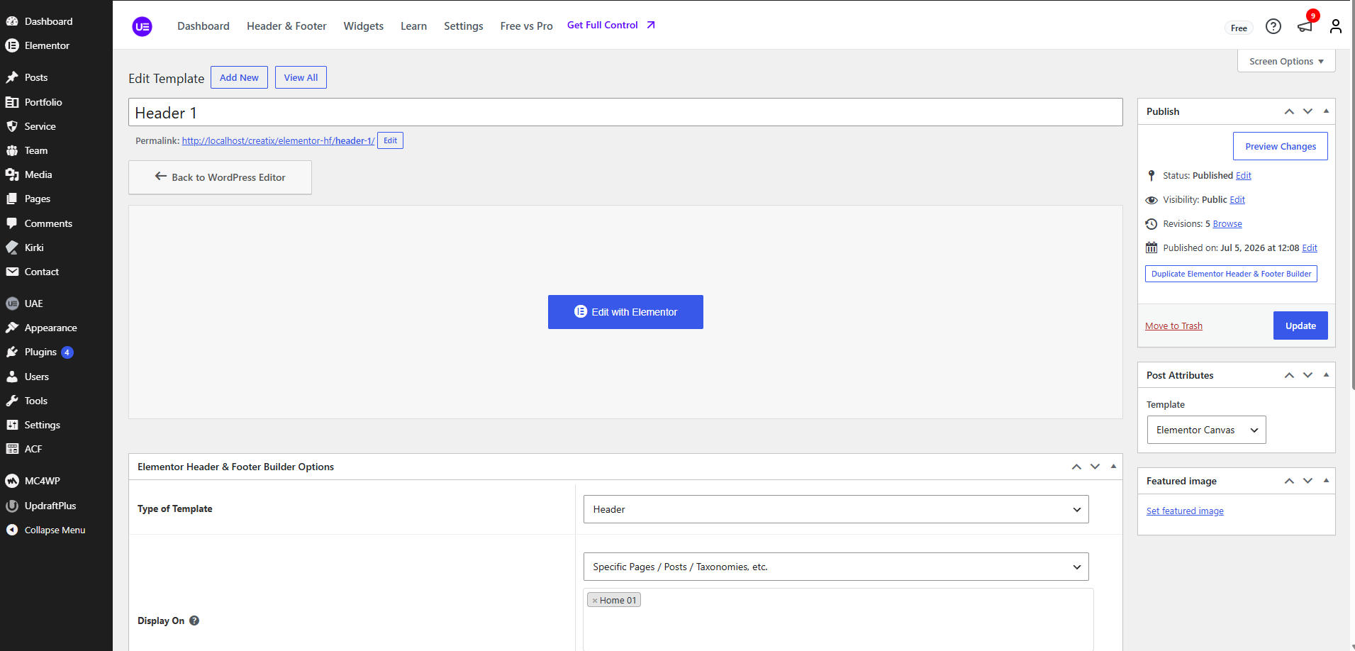Toggle the Featured image panel triangle
Viewport: 1355px width, 651px height.
click(x=1326, y=481)
